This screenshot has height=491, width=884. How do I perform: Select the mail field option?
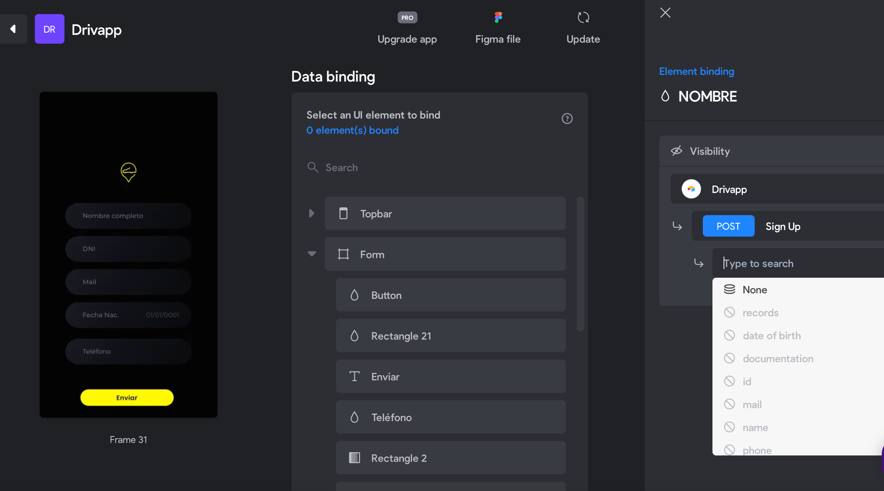pyautogui.click(x=798, y=404)
